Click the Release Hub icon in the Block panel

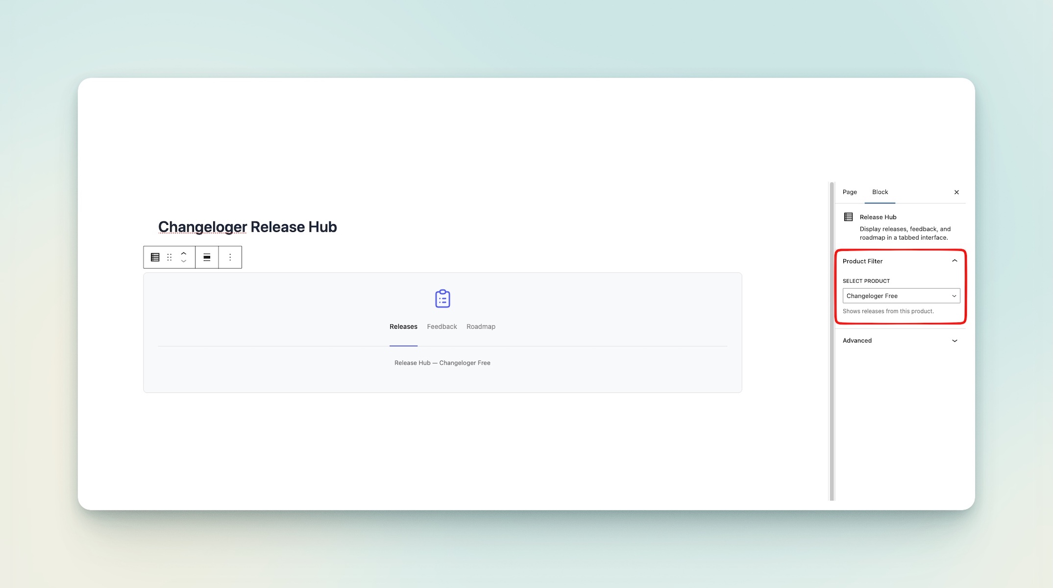coord(847,216)
